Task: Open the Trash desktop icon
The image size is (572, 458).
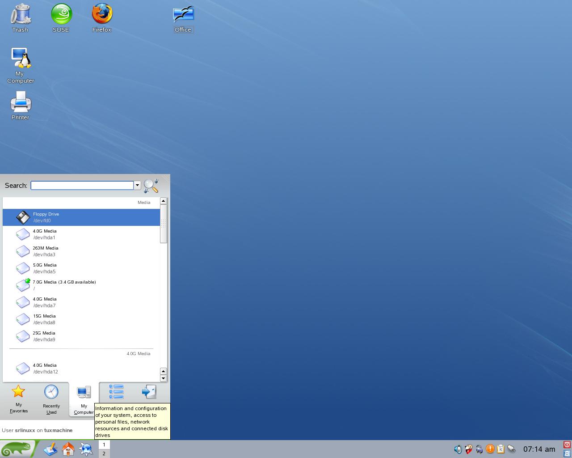Action: click(20, 18)
